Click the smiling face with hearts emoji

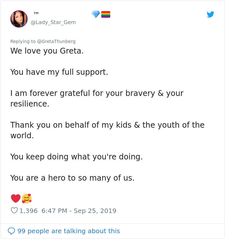[27, 199]
